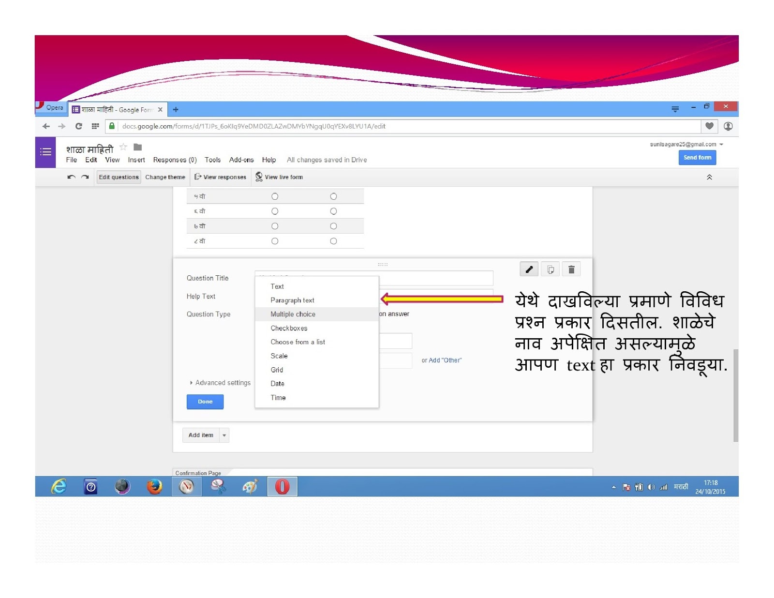Show hidden tray icons arrow

click(x=614, y=487)
